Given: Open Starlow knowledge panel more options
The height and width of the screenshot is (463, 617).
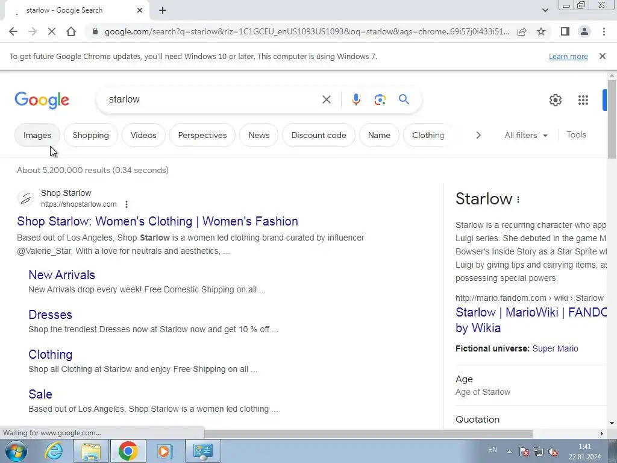Looking at the screenshot, I should [x=518, y=200].
